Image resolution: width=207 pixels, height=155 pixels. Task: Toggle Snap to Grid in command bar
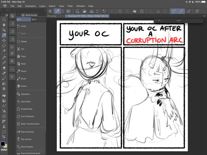pyautogui.click(x=188, y=11)
